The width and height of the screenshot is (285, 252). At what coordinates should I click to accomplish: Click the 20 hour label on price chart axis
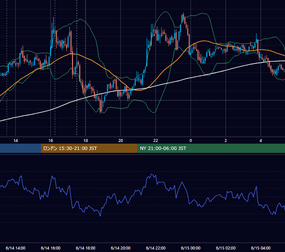click(x=121, y=141)
